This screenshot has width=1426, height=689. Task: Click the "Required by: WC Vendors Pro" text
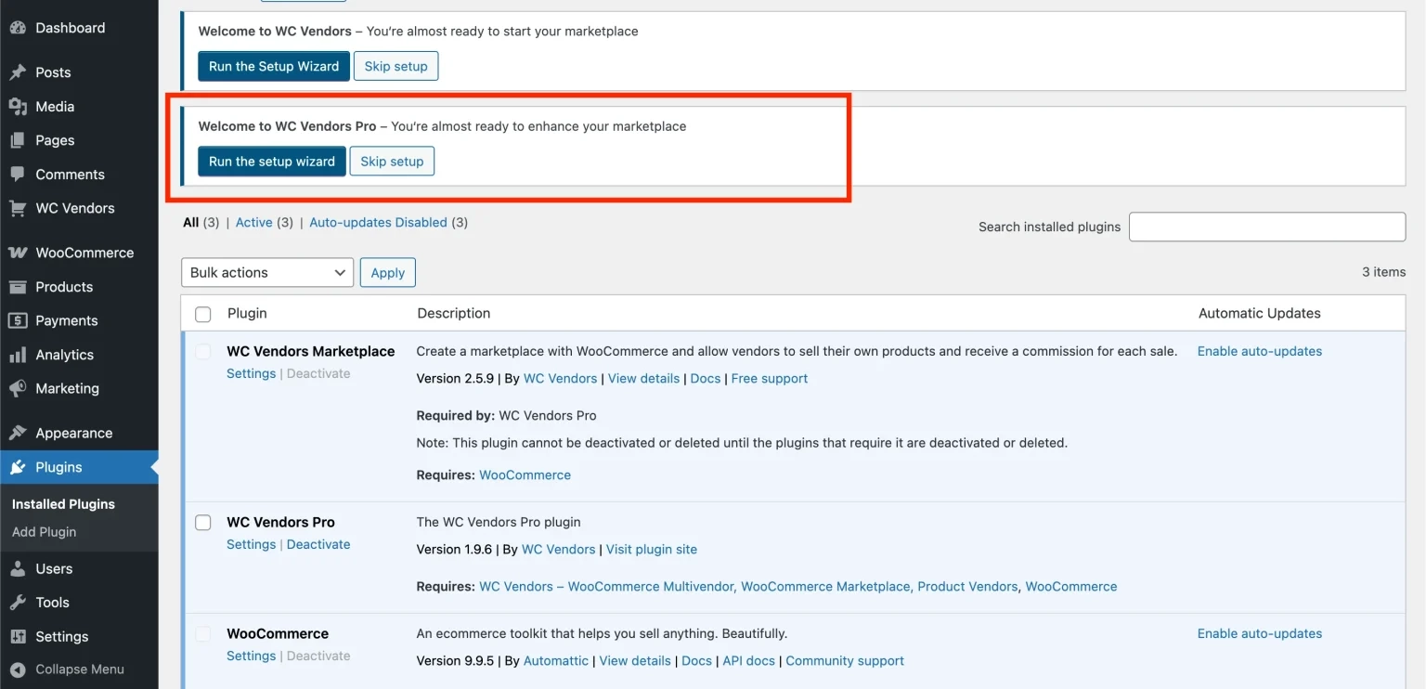[507, 415]
